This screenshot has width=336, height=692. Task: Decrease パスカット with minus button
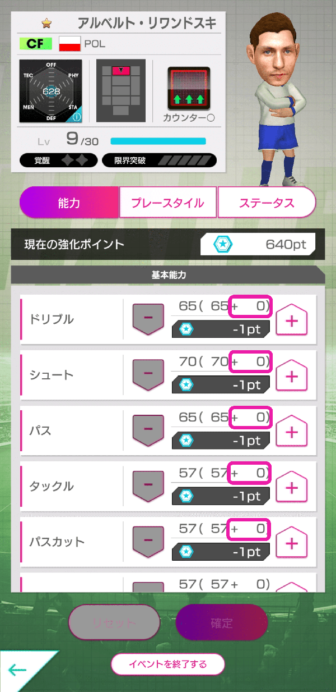[148, 541]
